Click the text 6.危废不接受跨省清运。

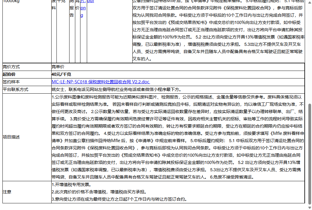pyautogui.click(x=232, y=177)
